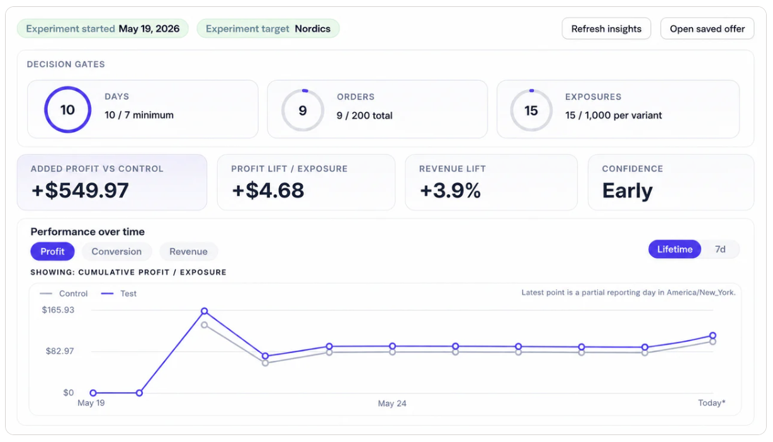Click the 'May 24' axis label

(392, 404)
